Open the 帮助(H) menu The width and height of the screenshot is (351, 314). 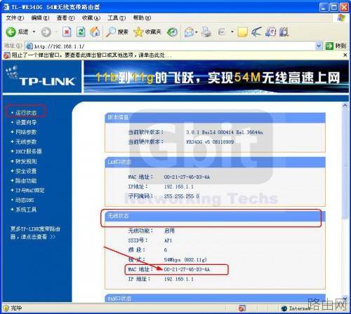pyautogui.click(x=142, y=18)
